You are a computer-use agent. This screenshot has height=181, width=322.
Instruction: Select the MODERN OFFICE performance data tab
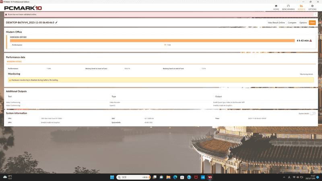point(14,62)
